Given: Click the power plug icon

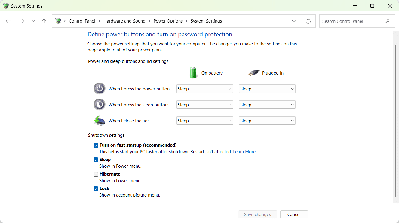Looking at the screenshot, I should 253,73.
